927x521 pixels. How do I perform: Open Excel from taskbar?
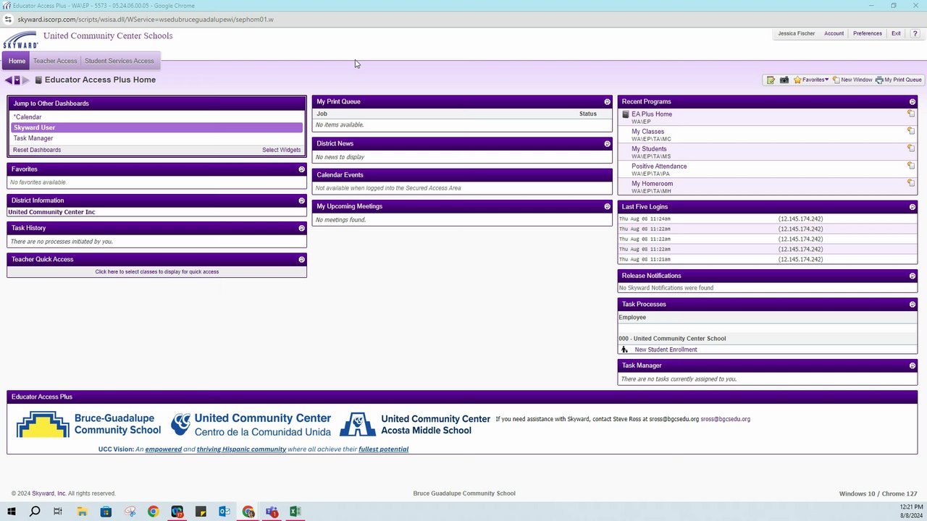coord(295,512)
